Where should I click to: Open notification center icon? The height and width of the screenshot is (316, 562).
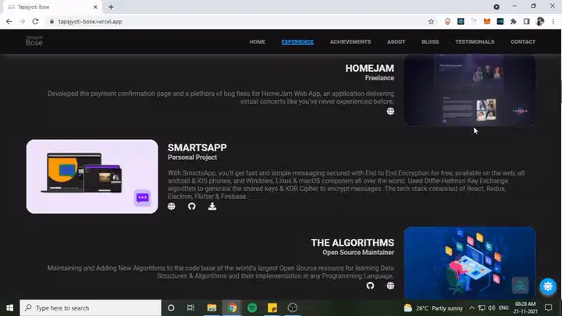pyautogui.click(x=549, y=307)
